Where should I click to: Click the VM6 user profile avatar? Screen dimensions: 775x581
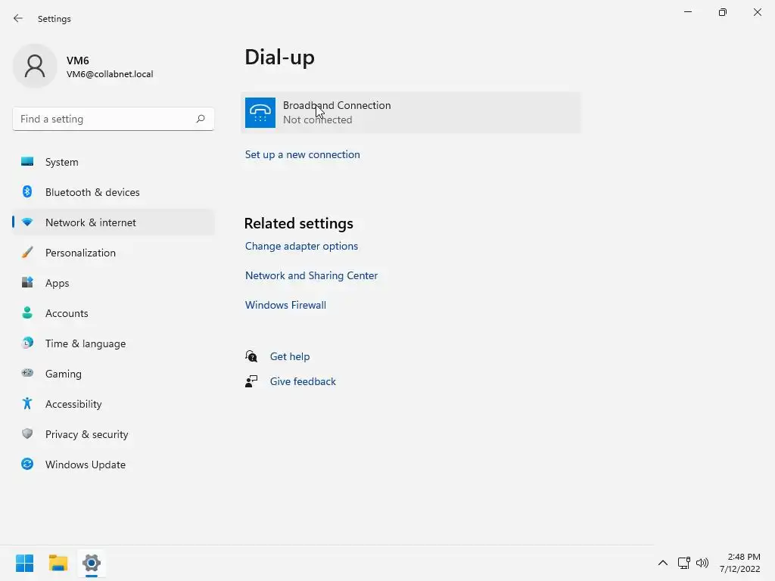pyautogui.click(x=35, y=66)
